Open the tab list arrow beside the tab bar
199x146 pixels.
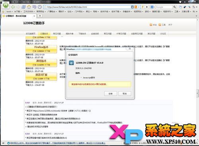pyautogui.click(x=197, y=16)
